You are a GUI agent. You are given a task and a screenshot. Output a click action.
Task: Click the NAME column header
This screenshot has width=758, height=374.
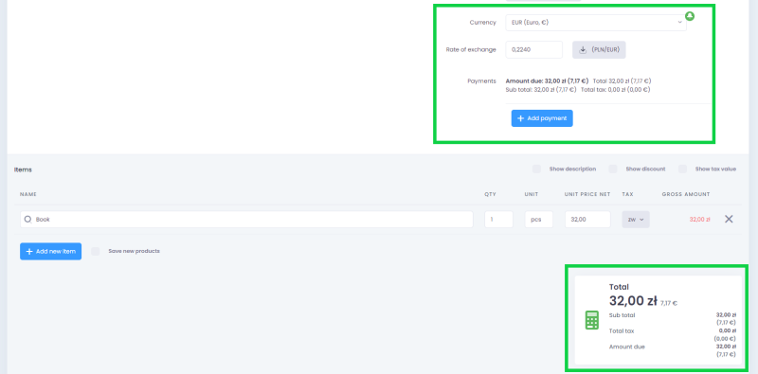[x=28, y=194]
